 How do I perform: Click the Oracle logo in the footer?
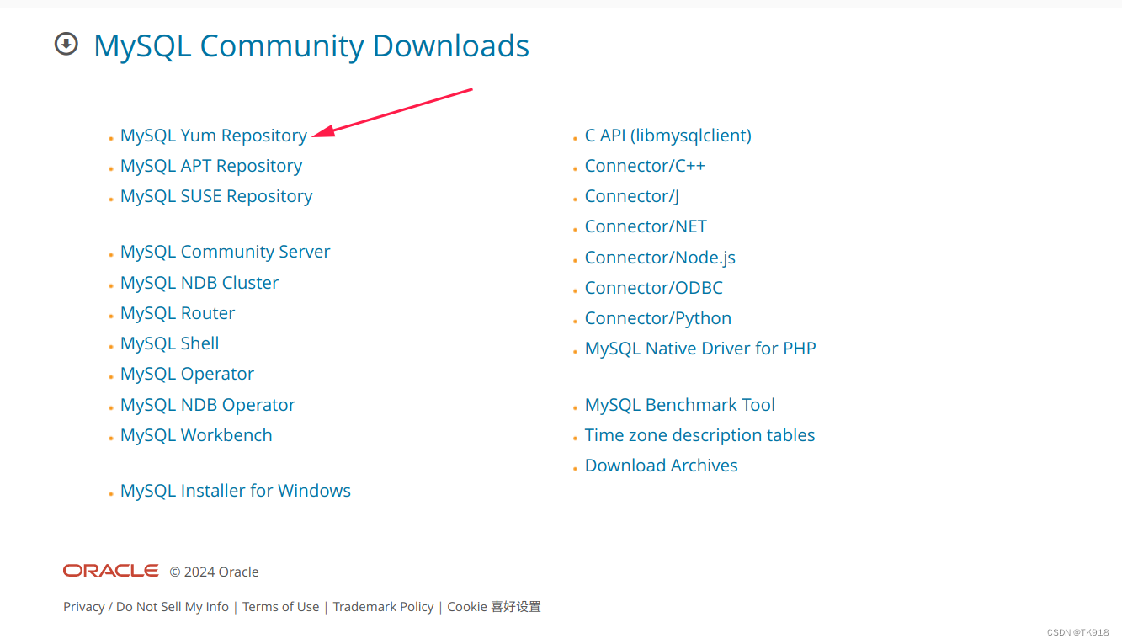click(110, 571)
